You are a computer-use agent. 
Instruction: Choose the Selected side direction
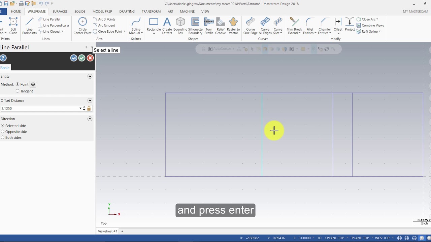tap(3, 126)
